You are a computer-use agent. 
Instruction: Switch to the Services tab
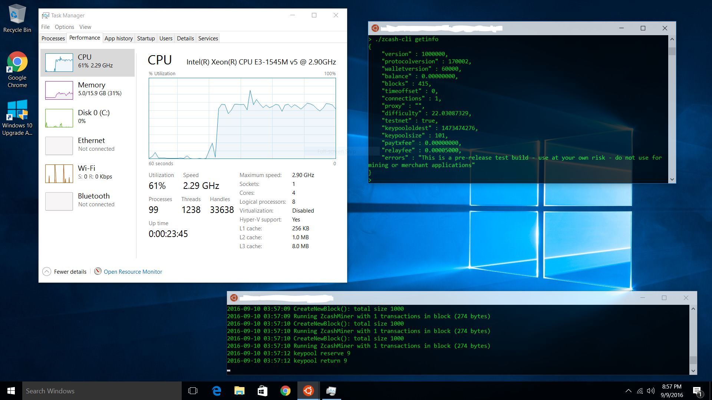208,39
